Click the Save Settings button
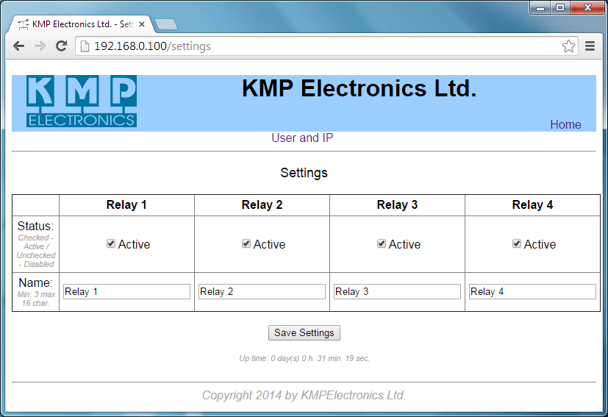This screenshot has height=417, width=608. click(x=304, y=333)
